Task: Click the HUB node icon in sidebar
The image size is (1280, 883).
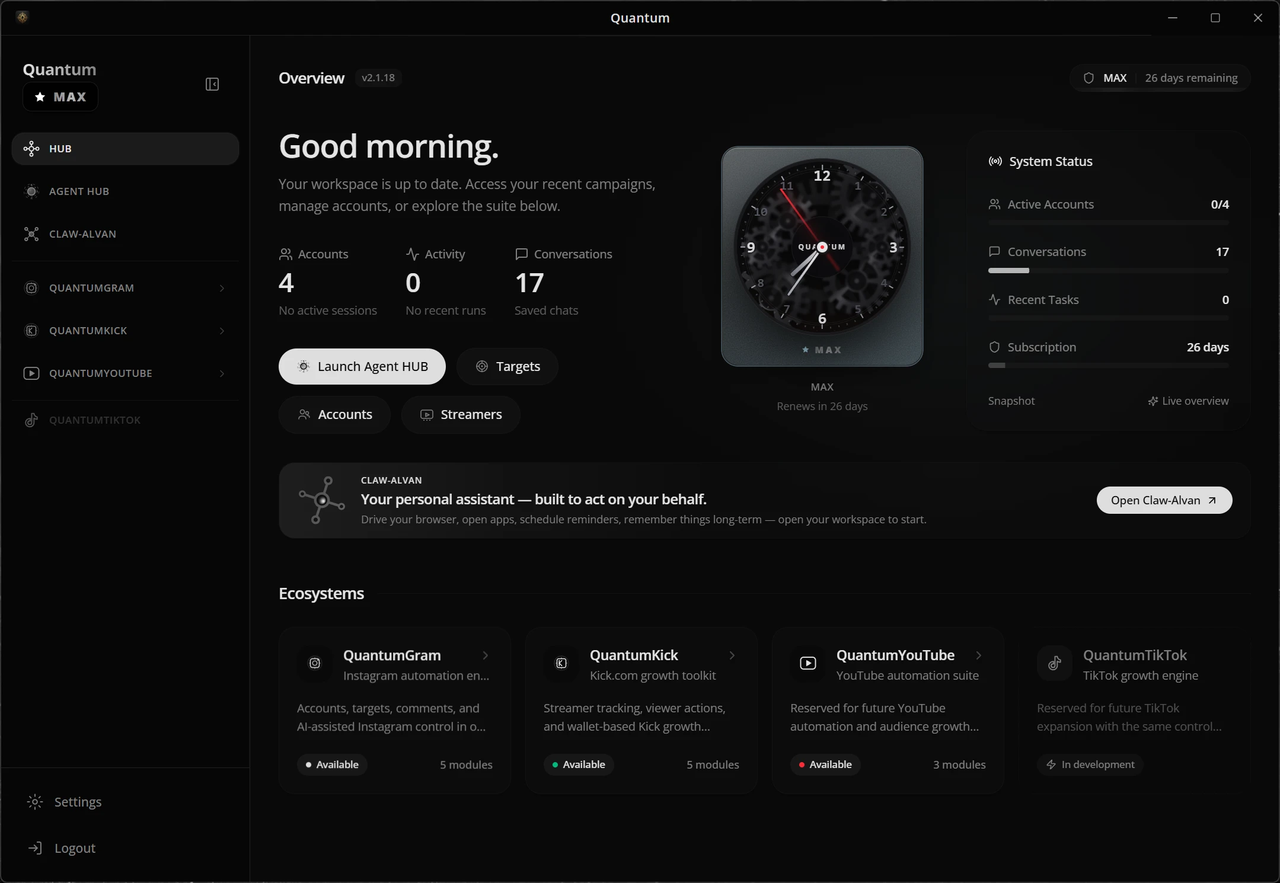Action: [x=31, y=149]
